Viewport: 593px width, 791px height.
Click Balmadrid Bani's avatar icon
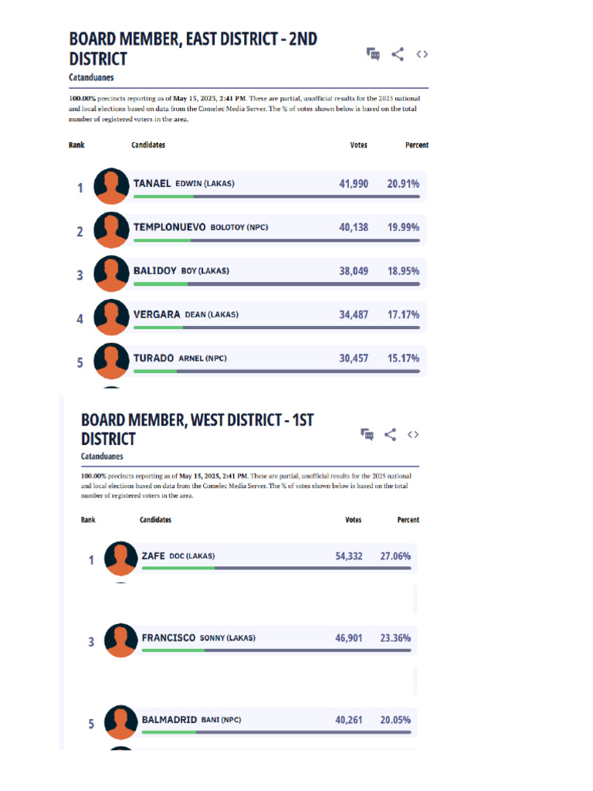point(121,722)
